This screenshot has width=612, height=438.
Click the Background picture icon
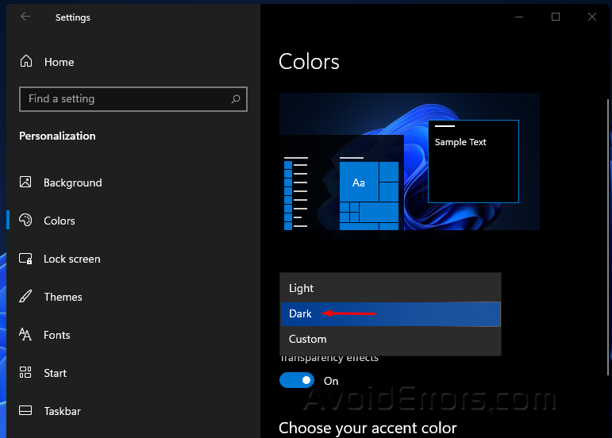click(25, 182)
